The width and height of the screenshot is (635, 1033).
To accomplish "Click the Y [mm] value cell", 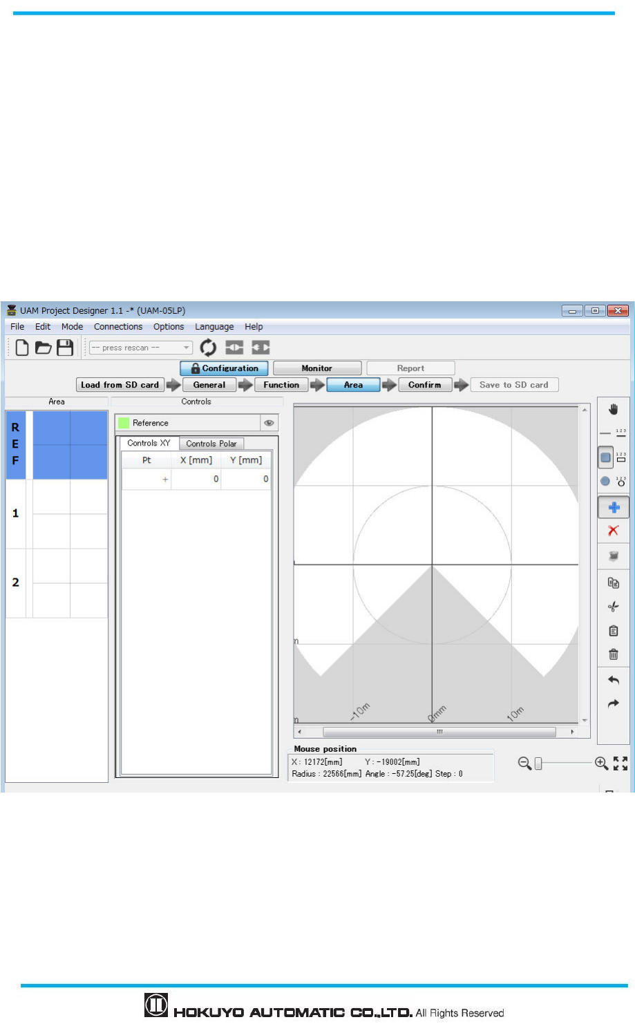I will [246, 479].
